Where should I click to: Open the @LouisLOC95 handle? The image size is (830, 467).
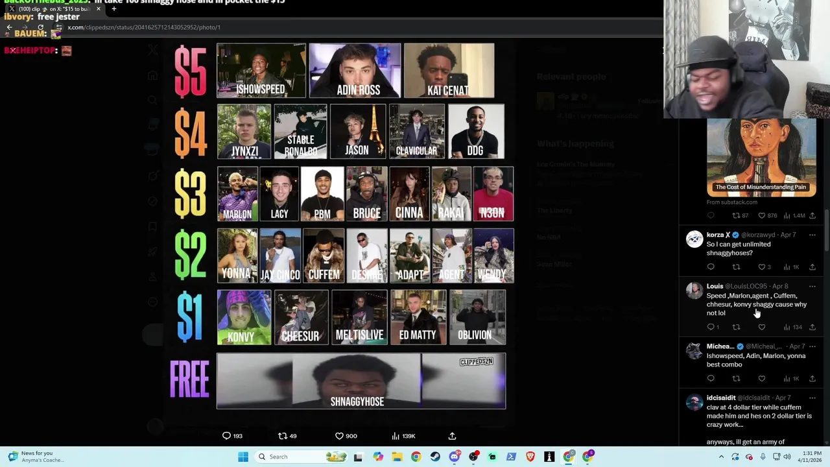click(746, 286)
